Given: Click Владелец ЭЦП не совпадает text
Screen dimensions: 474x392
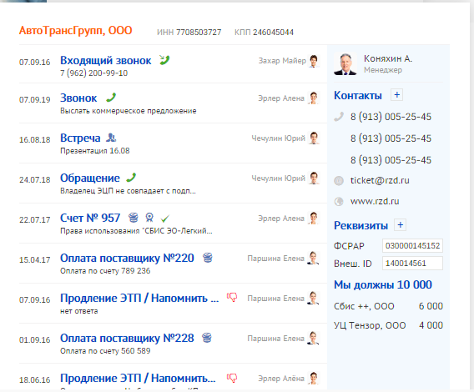Looking at the screenshot, I should (x=128, y=191).
